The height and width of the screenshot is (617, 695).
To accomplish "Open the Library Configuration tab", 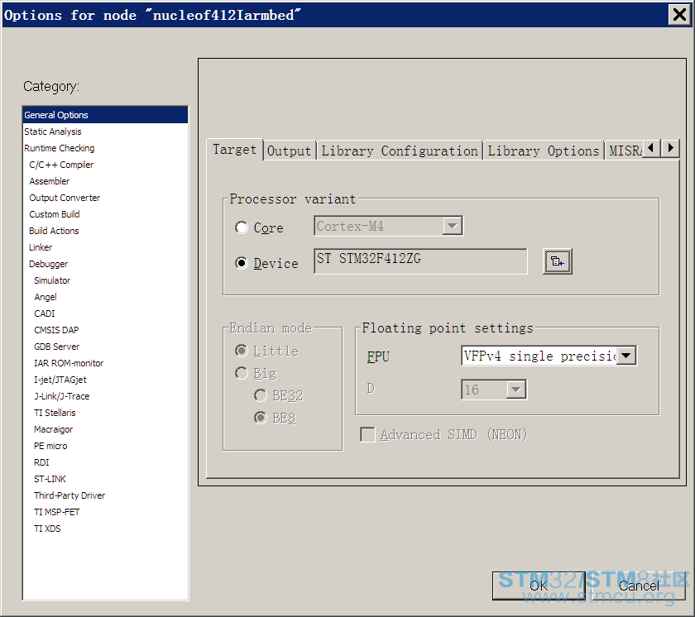I will [400, 151].
